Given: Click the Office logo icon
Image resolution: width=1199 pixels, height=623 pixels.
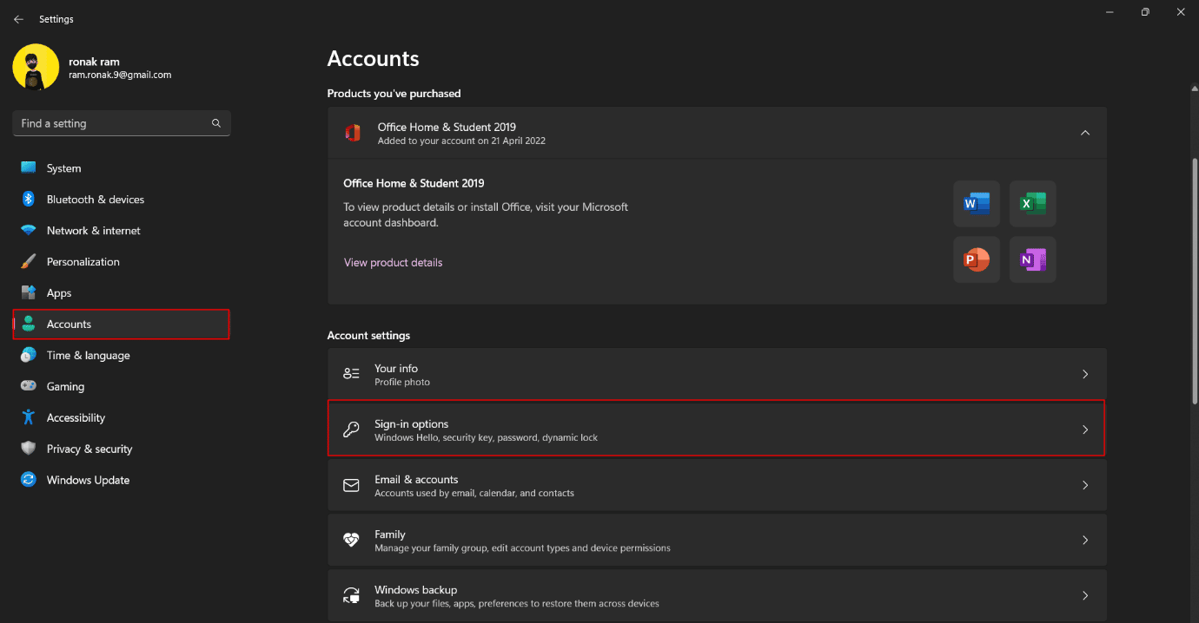Looking at the screenshot, I should click(x=352, y=133).
